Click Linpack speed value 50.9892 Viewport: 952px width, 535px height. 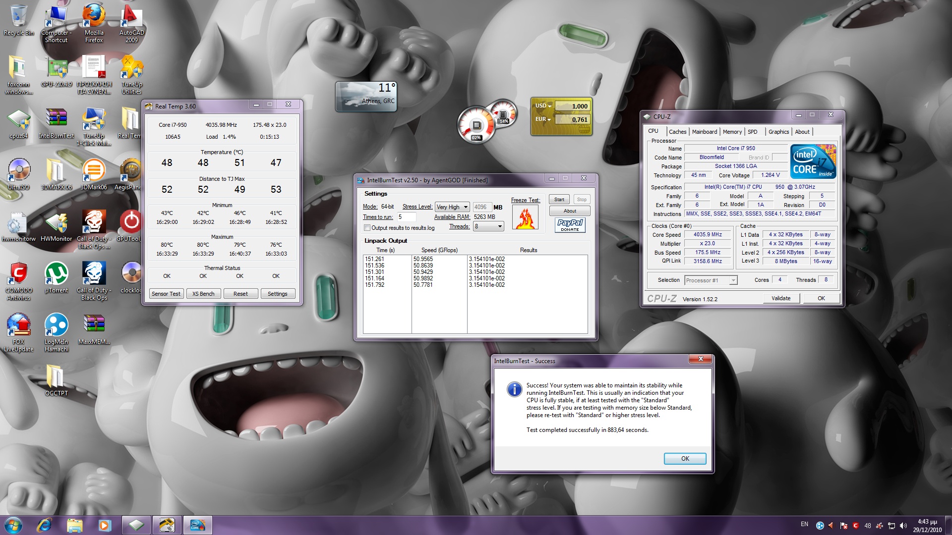423,278
